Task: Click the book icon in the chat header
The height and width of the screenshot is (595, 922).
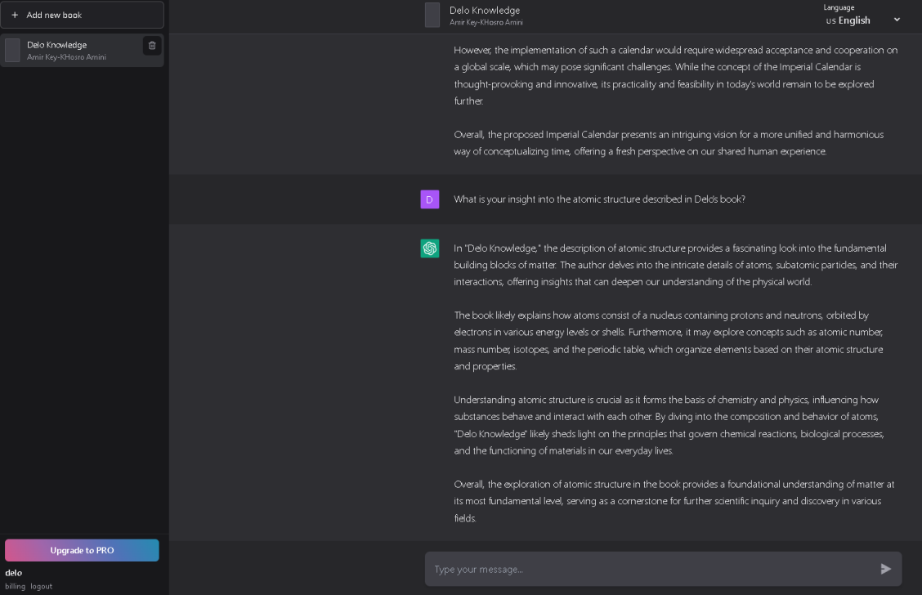Action: pos(432,15)
